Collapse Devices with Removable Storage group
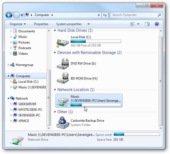170x154 pixels. (x=55, y=53)
